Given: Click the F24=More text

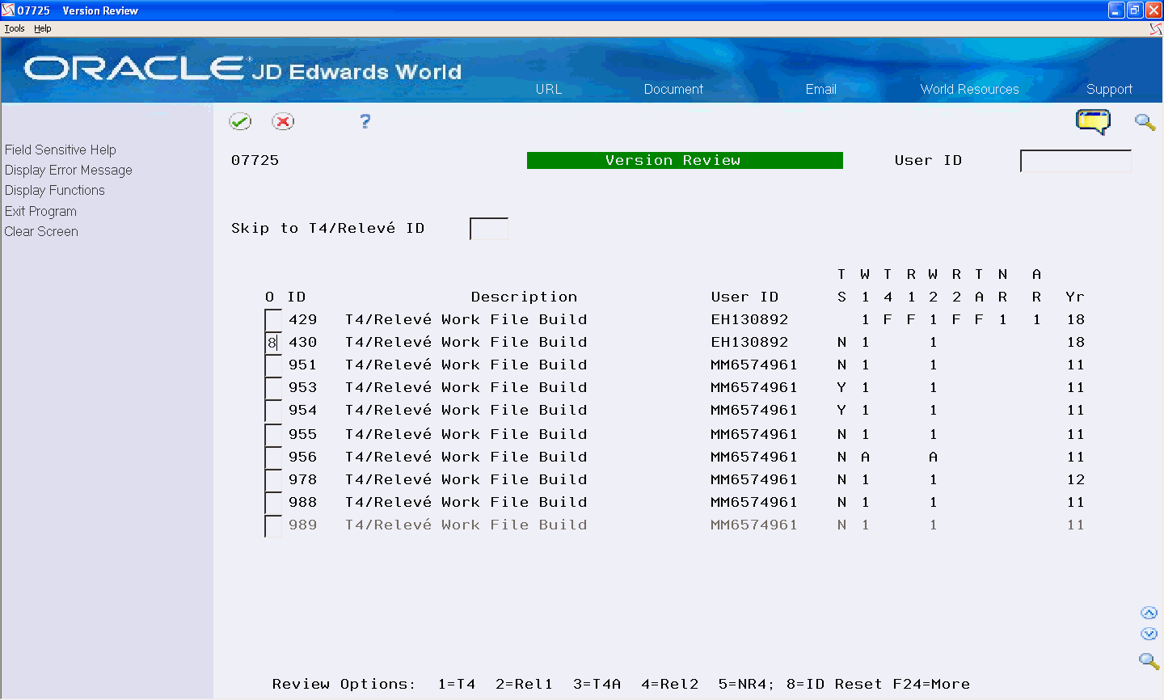Looking at the screenshot, I should click(x=931, y=684).
